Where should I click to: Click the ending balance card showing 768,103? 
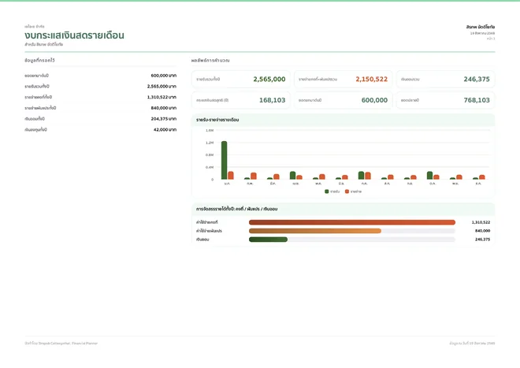[x=445, y=100]
